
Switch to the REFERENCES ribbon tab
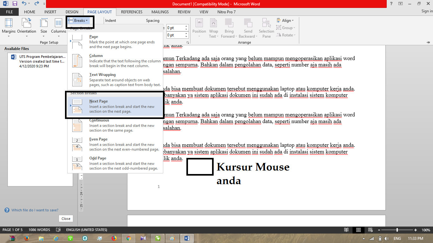coord(132,12)
